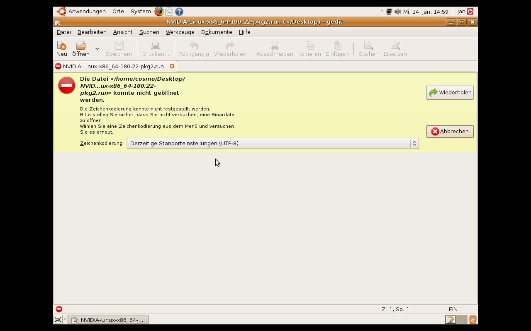Open the Datei menu
Image resolution: width=531 pixels, height=331 pixels.
tap(64, 32)
